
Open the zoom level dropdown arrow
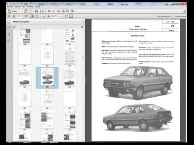[x=60, y=16]
